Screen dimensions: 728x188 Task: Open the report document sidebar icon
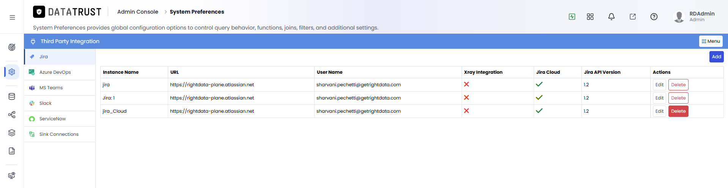12,151
